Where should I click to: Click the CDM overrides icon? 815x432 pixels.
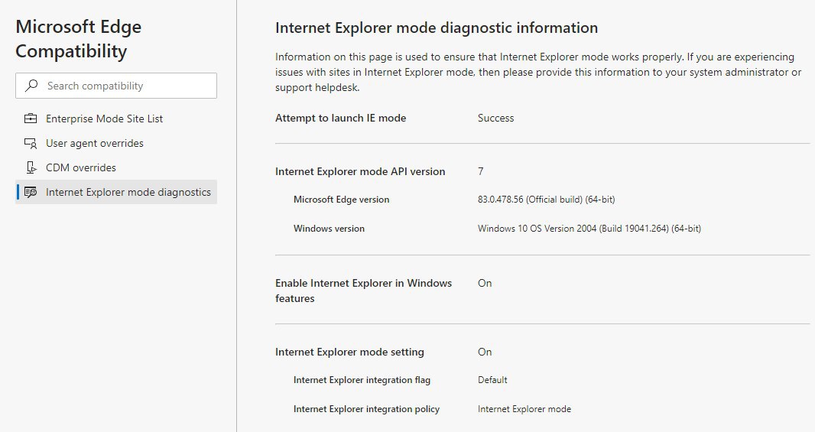(31, 167)
